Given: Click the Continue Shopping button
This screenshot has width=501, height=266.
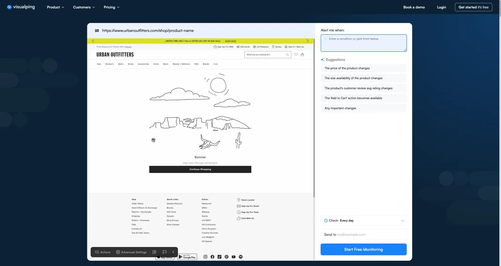Looking at the screenshot, I should (x=200, y=169).
